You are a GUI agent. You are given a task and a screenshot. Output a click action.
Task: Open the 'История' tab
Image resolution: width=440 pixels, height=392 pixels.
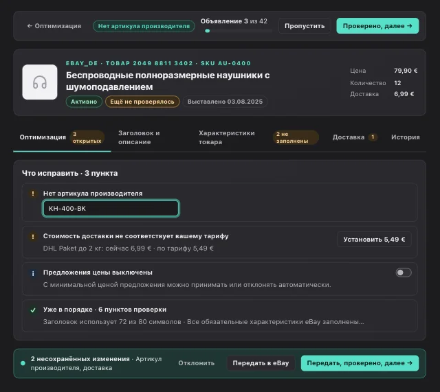pos(406,137)
